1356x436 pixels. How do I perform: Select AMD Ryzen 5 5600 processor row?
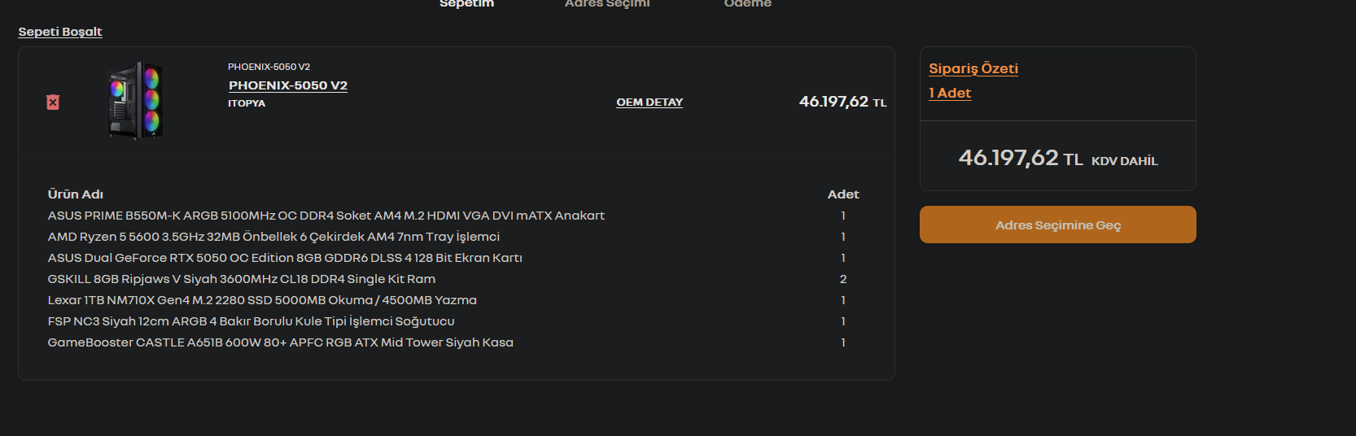[x=453, y=237]
